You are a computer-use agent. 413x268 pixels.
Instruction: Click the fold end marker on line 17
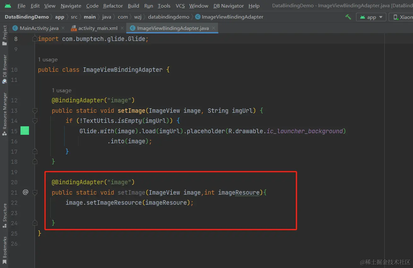click(x=35, y=151)
